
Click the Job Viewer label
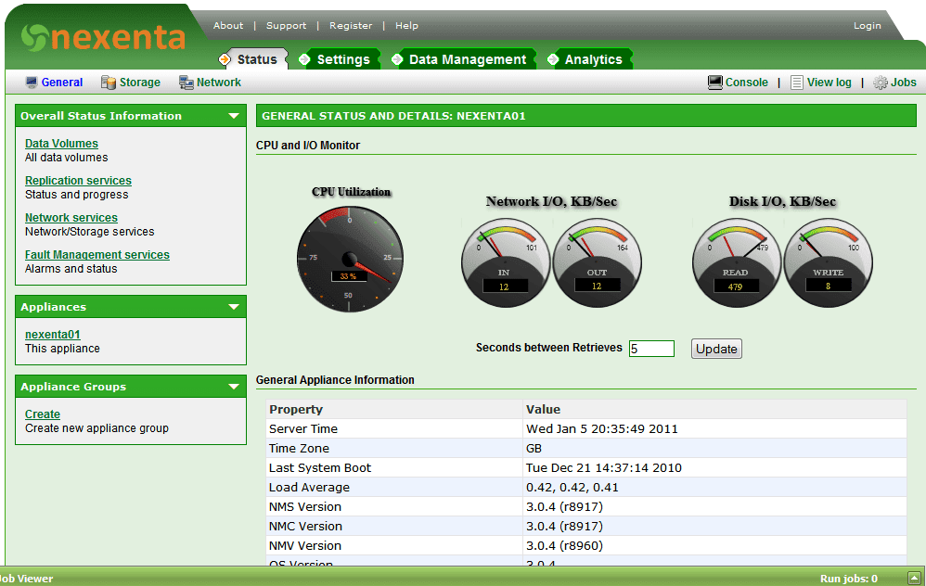click(x=26, y=579)
